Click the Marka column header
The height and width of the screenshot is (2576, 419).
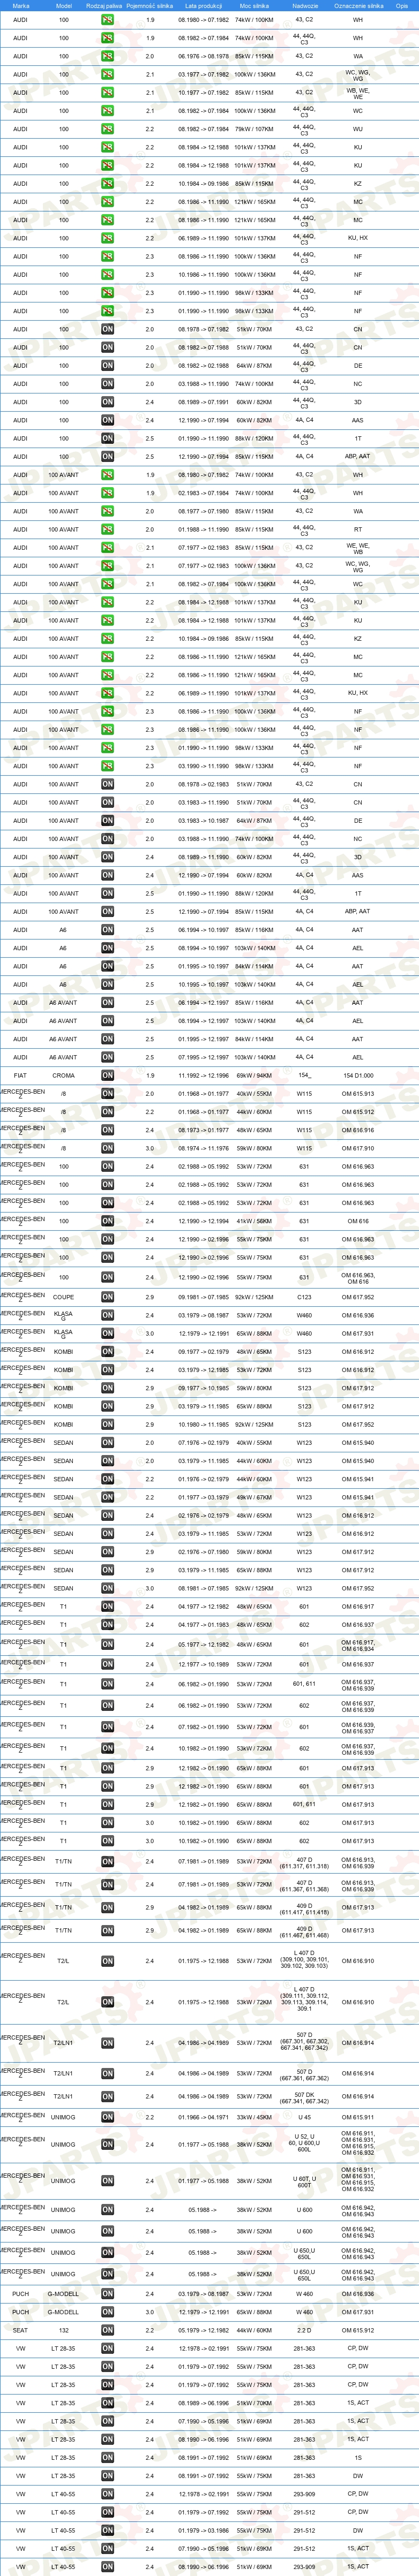coord(21,6)
